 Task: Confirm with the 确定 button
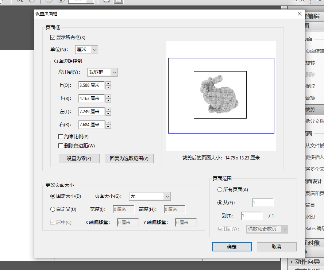pyautogui.click(x=232, y=247)
